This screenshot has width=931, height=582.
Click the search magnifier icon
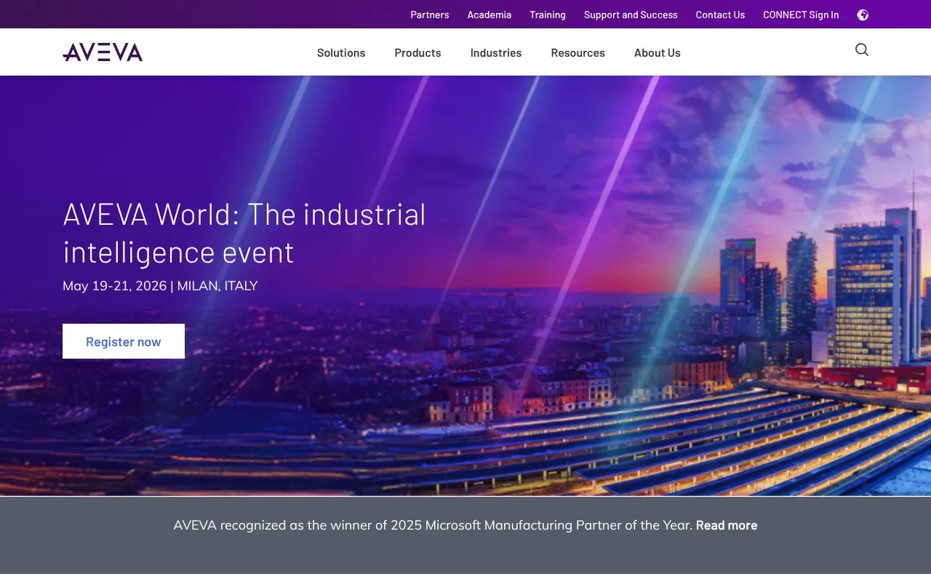coord(861,49)
